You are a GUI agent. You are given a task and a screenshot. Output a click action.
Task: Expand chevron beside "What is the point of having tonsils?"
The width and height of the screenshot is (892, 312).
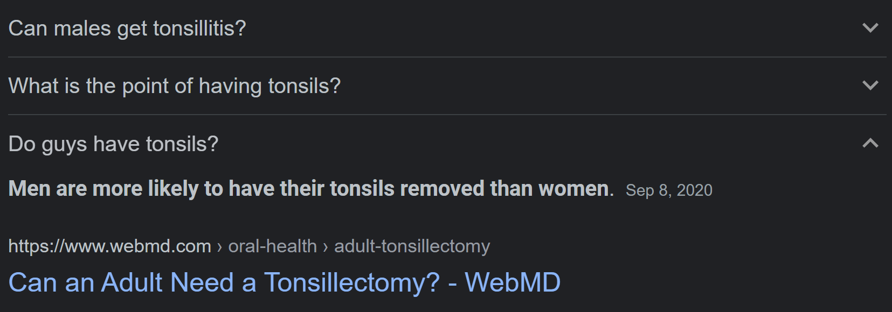tap(870, 85)
